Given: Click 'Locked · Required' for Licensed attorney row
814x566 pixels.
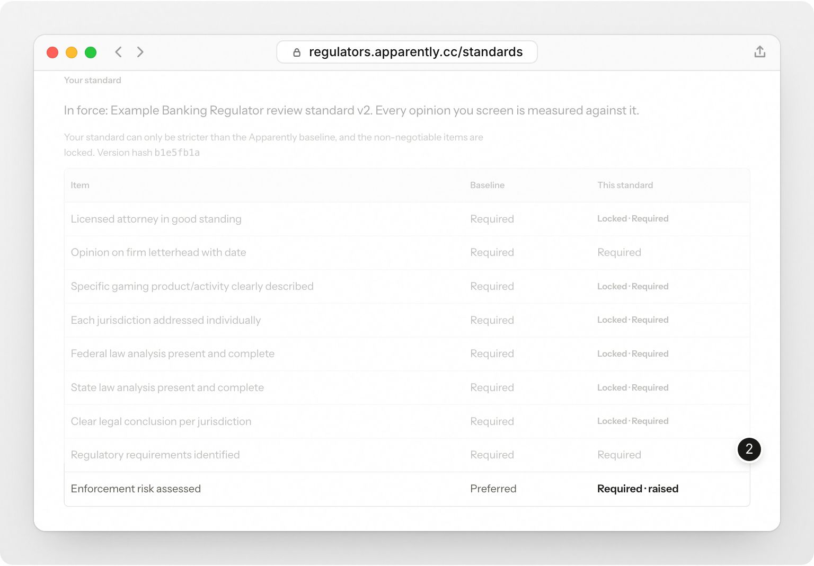Looking at the screenshot, I should pyautogui.click(x=633, y=218).
